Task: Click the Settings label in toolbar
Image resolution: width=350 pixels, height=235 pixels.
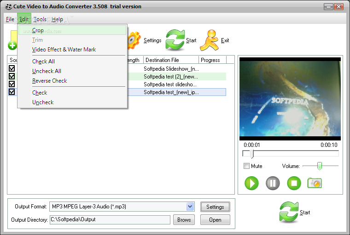Action: click(x=152, y=40)
